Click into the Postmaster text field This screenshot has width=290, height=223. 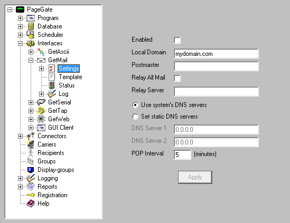216,66
